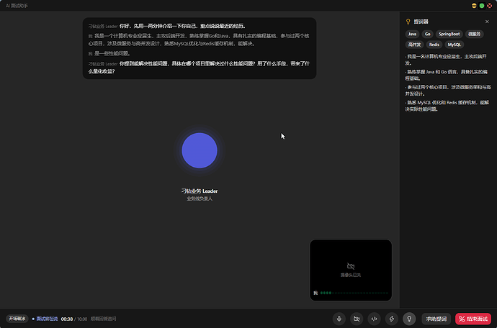Screen dimensions: 497x328
Task: Click the 求助提词 button
Action: click(436, 319)
